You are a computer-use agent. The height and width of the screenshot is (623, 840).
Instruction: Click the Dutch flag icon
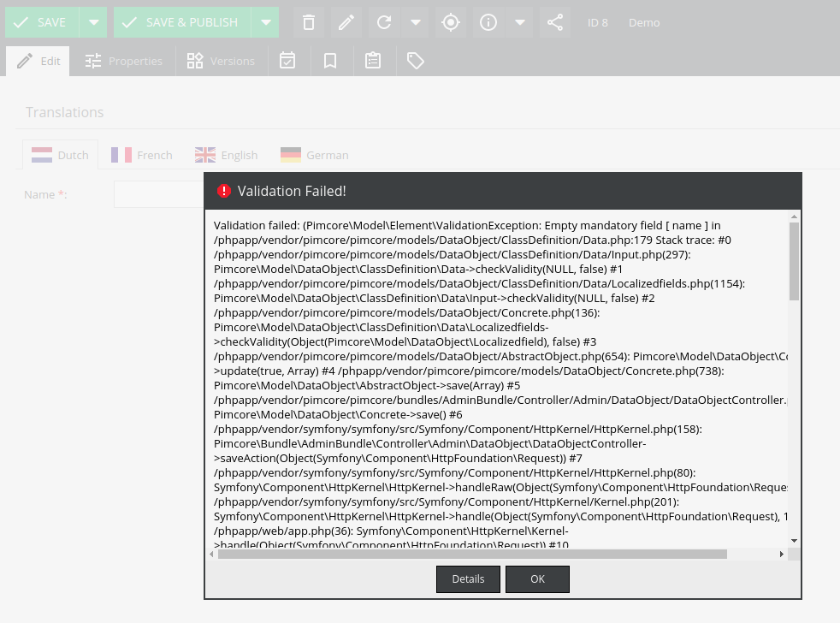(42, 155)
